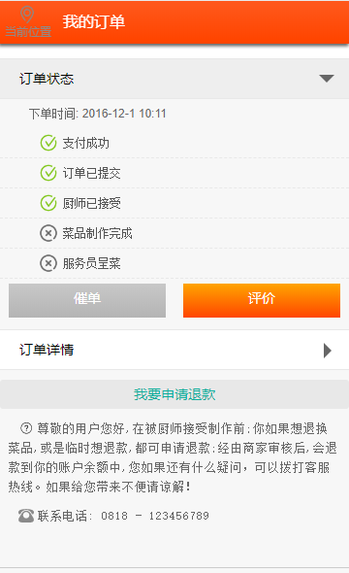
Task: Click the green check beside 厨师已接受
Action: tap(48, 203)
